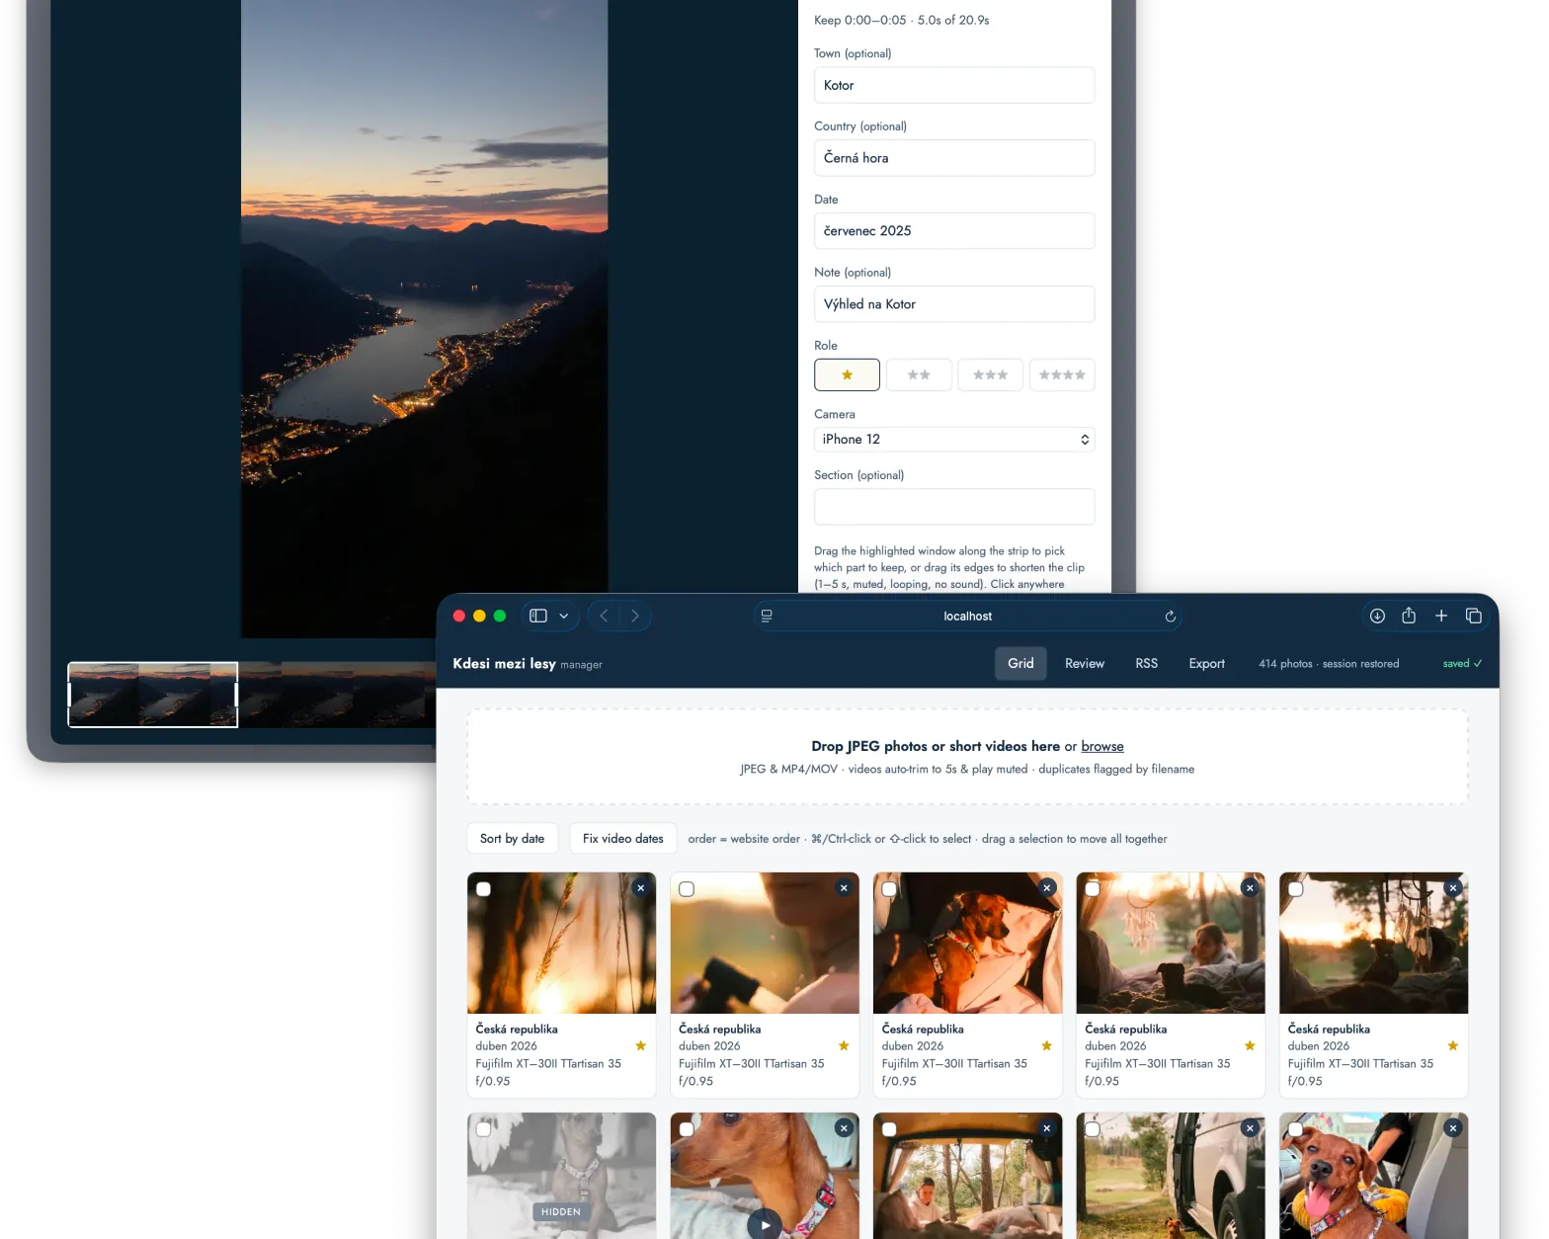The image size is (1549, 1239).
Task: Click star on fourth photo card
Action: tap(1250, 1045)
